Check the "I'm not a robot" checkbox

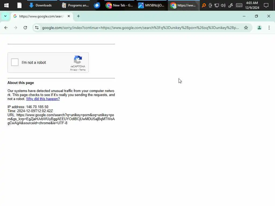(x=15, y=62)
